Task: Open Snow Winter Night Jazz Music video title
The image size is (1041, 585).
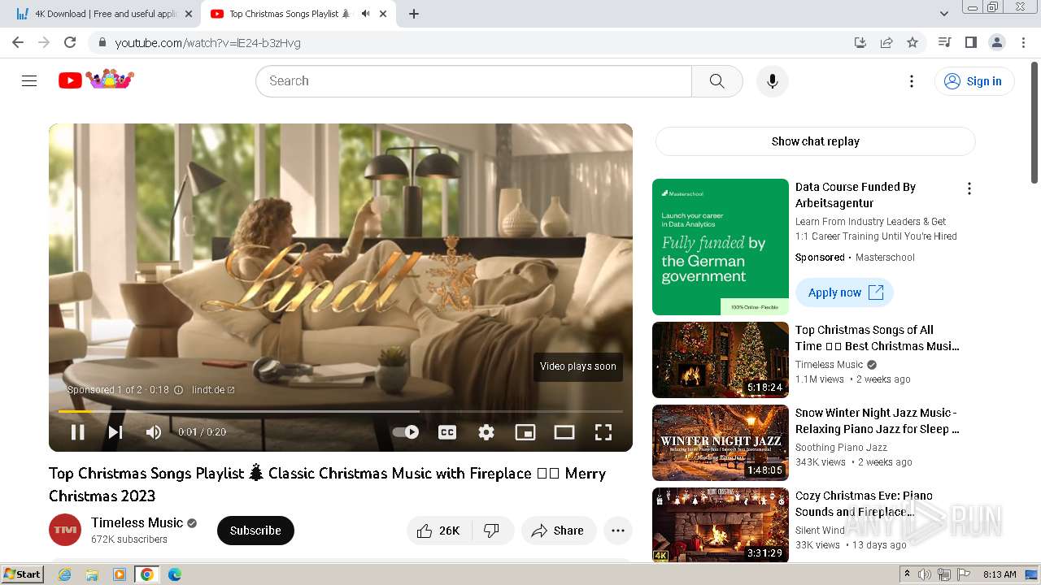Action: [878, 421]
